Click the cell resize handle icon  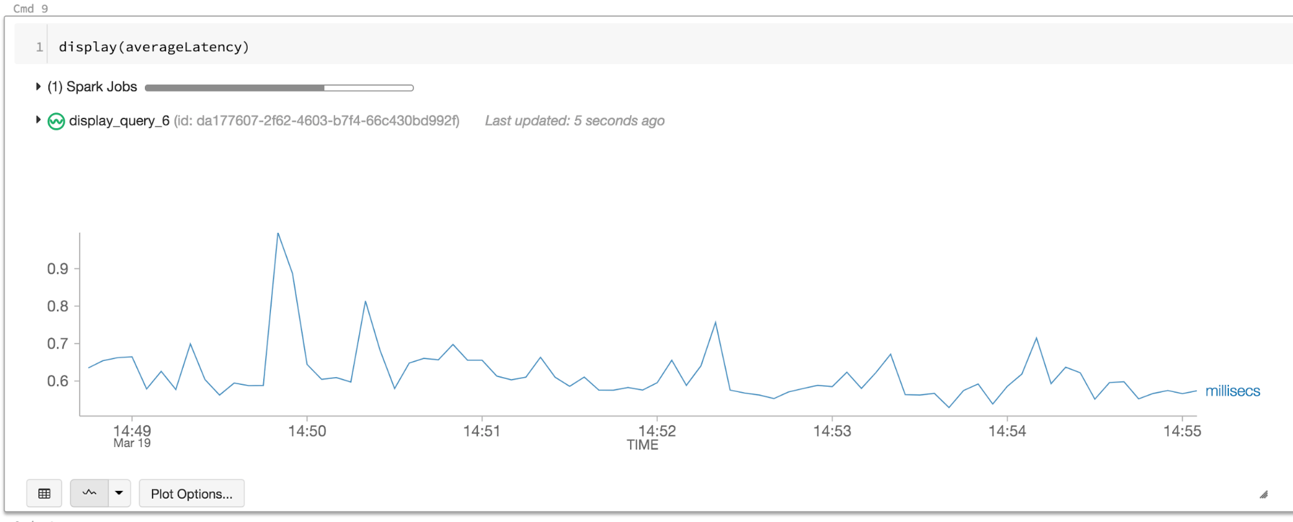[x=1263, y=495]
